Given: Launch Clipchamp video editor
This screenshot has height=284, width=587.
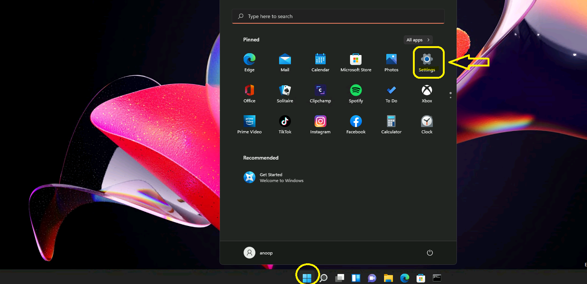Looking at the screenshot, I should 320,94.
